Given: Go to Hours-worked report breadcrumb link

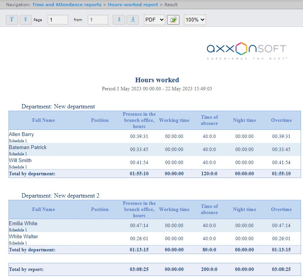Looking at the screenshot, I should pyautogui.click(x=133, y=5).
